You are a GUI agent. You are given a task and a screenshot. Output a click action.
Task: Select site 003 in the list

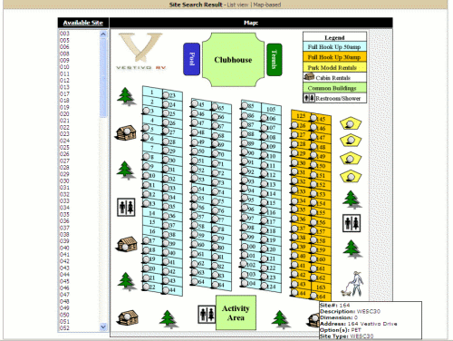point(64,34)
